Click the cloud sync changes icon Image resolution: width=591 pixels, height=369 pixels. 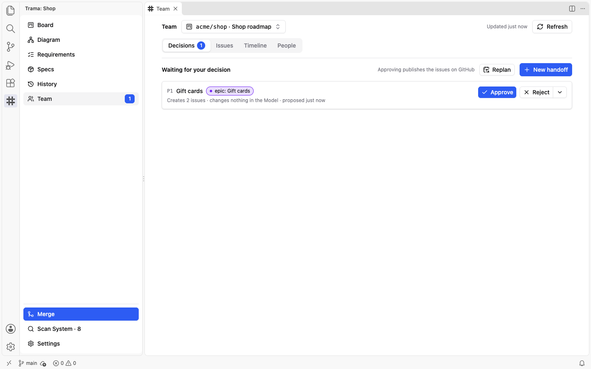tap(43, 363)
